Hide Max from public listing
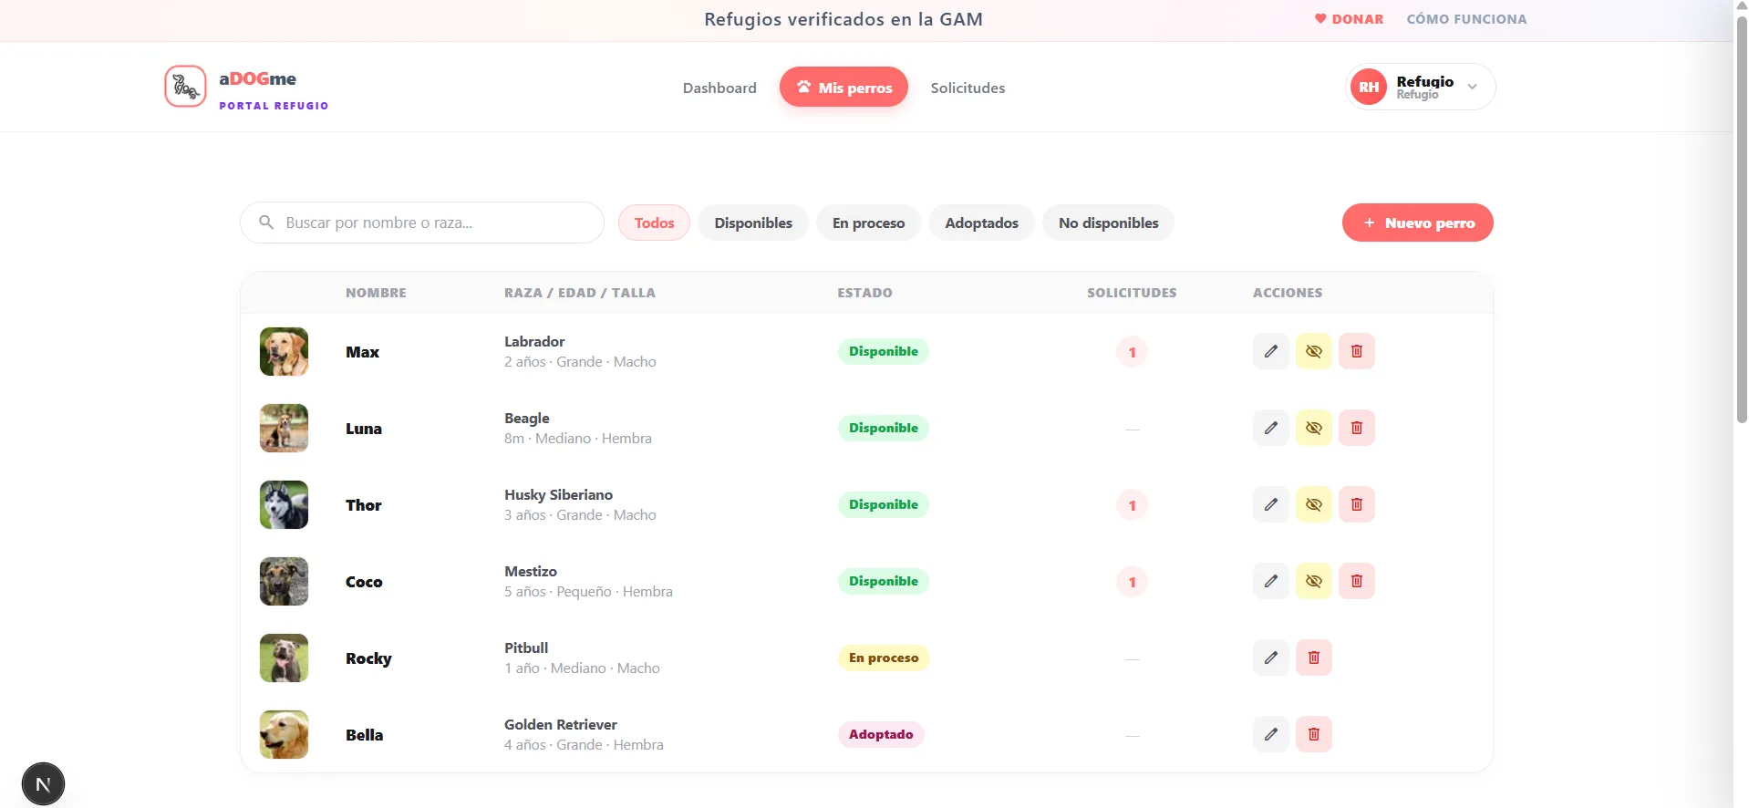This screenshot has width=1749, height=808. click(x=1313, y=351)
